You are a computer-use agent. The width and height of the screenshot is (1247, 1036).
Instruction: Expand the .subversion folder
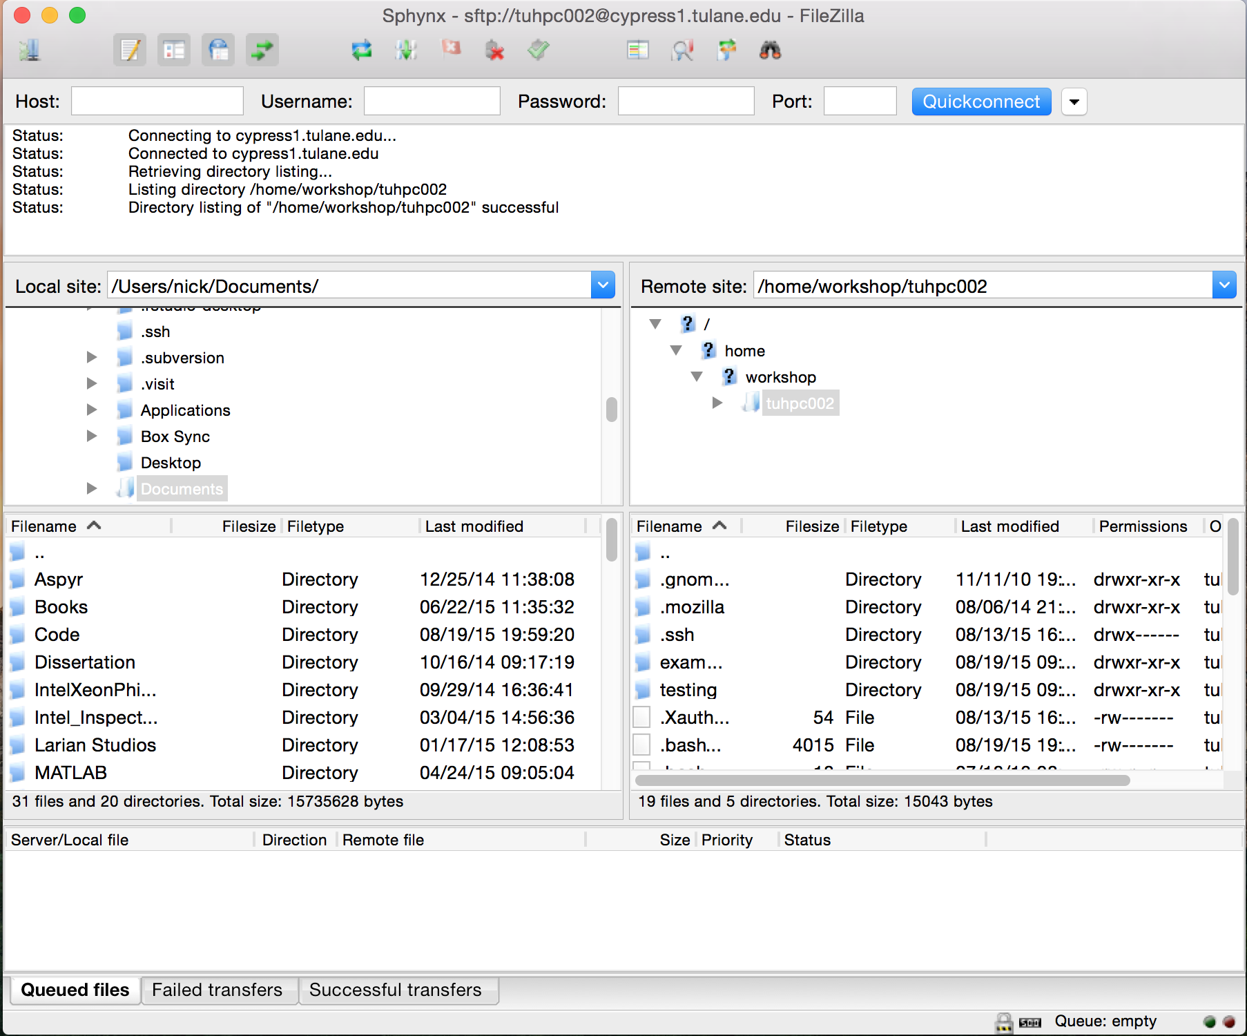coord(91,357)
